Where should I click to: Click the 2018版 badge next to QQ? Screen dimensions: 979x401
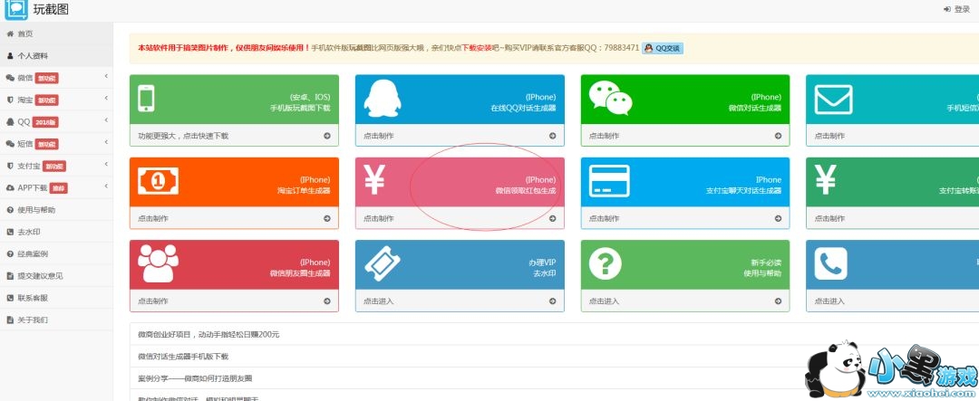click(x=45, y=122)
